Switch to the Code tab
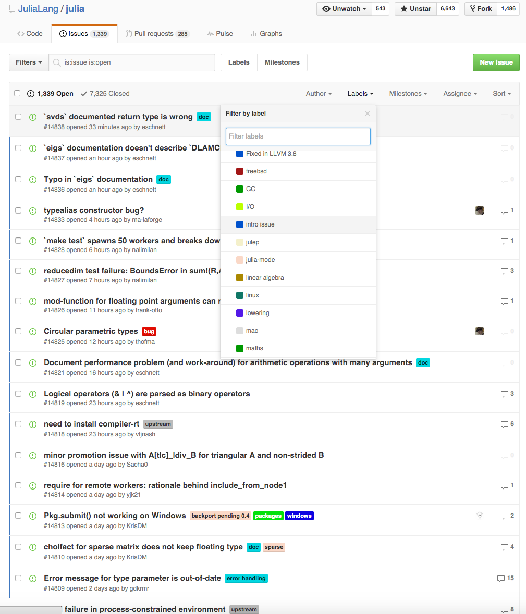The image size is (526, 614). pyautogui.click(x=30, y=34)
